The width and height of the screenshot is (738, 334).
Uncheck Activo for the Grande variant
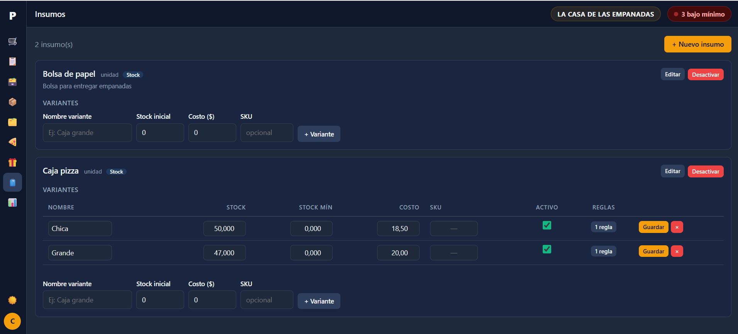[x=547, y=249]
